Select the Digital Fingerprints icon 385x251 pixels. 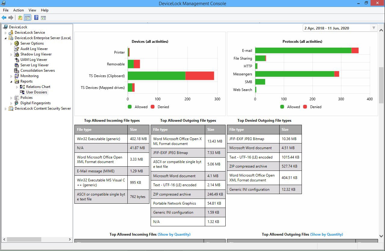(17, 103)
